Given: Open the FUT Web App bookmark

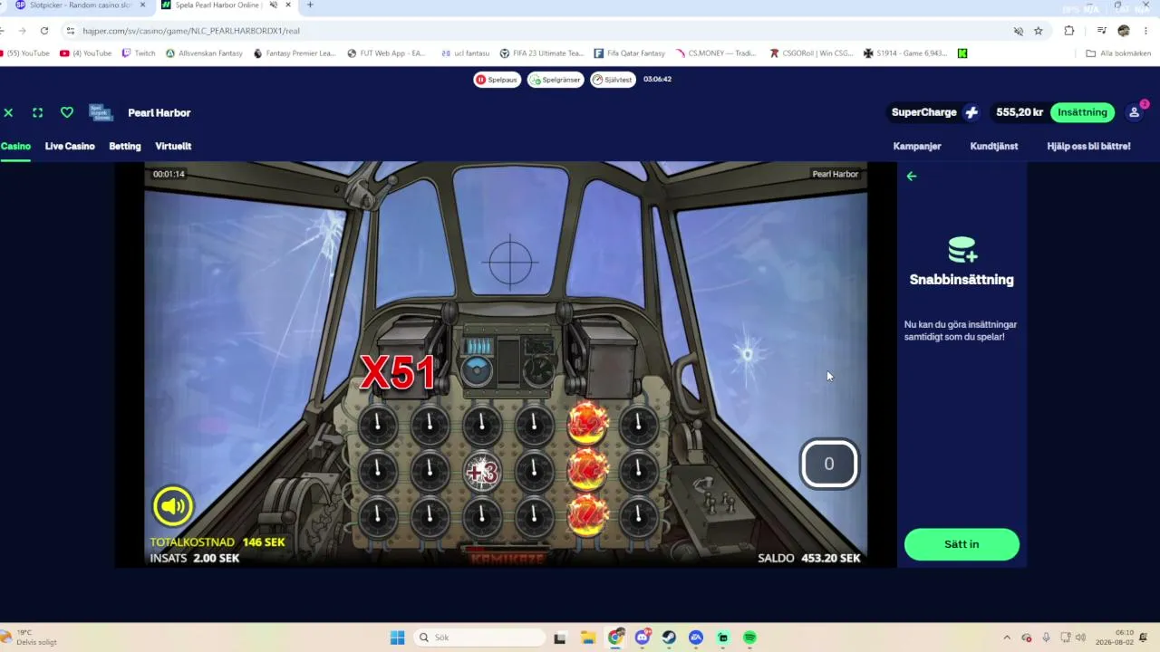Looking at the screenshot, I should click(387, 53).
